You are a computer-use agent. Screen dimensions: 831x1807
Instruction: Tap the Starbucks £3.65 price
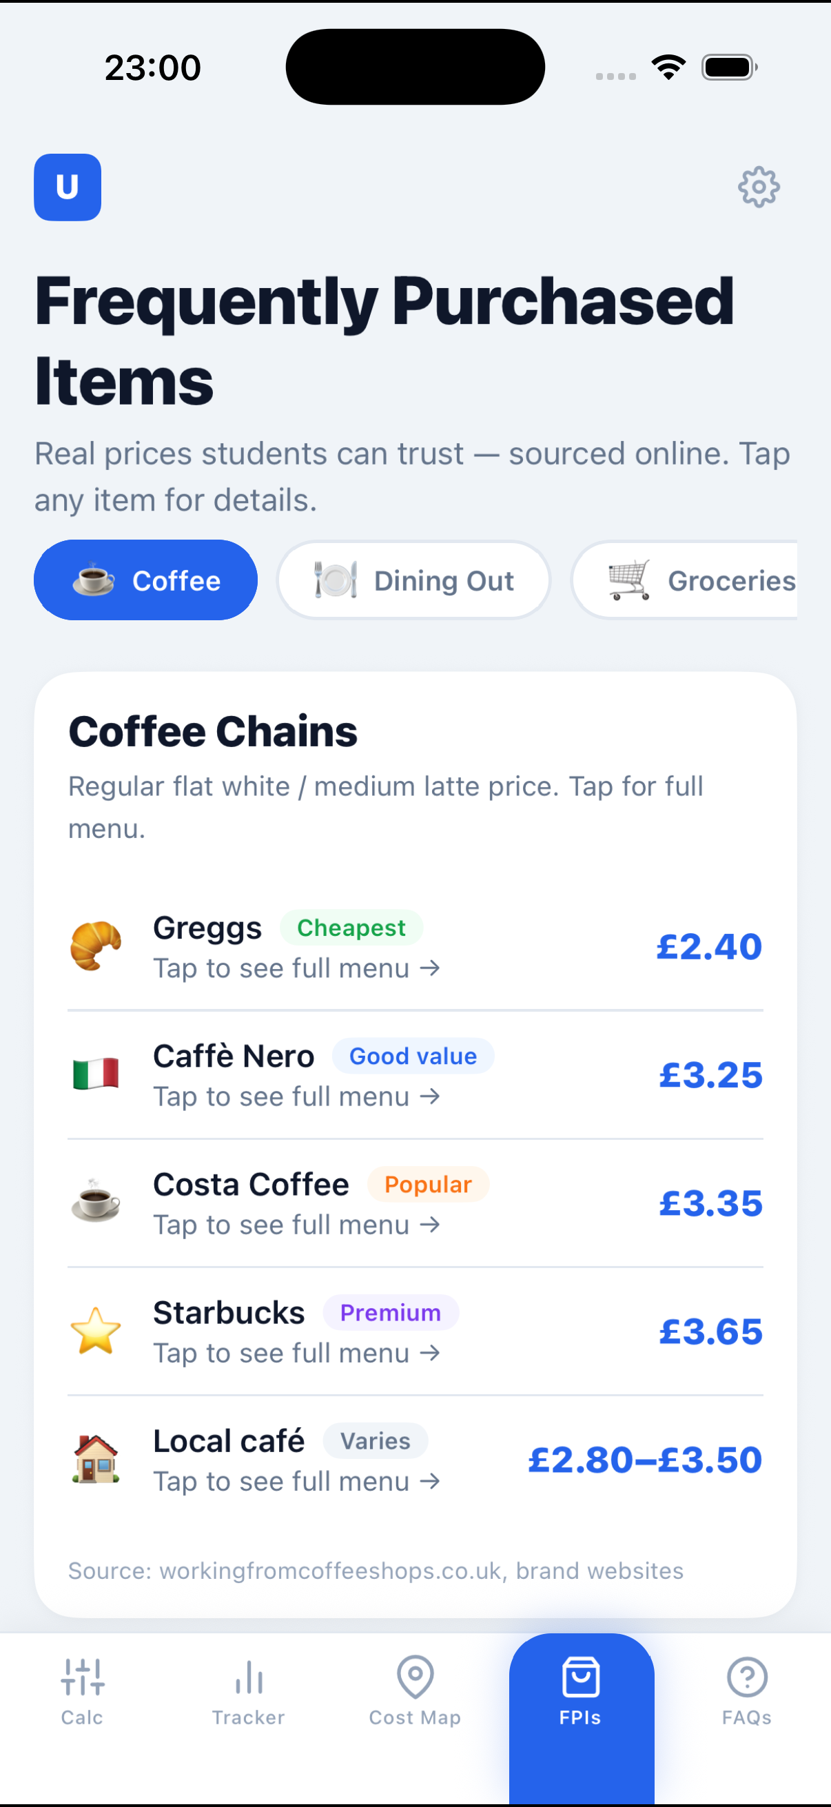coord(710,1331)
